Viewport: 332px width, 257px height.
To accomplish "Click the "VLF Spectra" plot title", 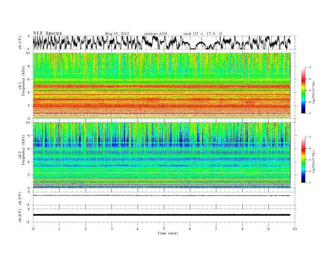I will pyautogui.click(x=47, y=33).
